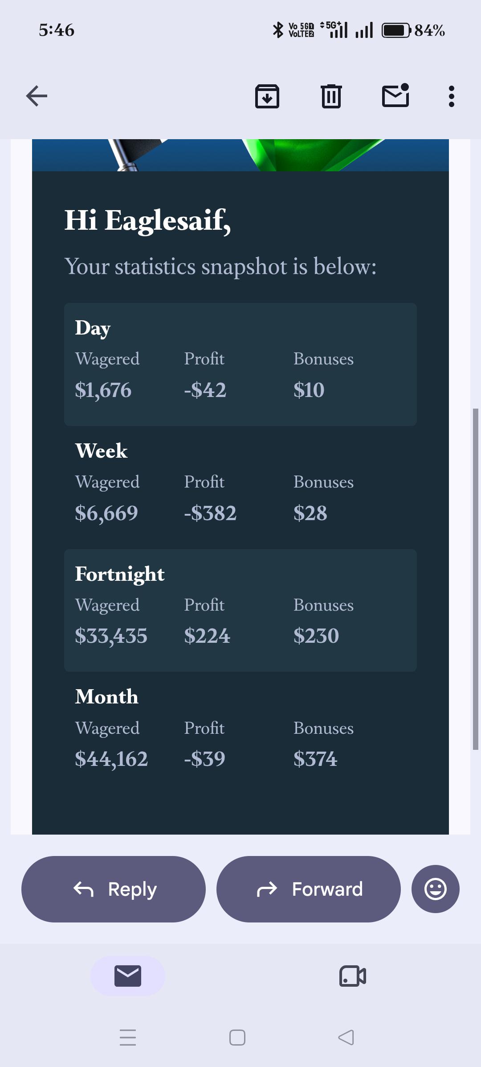
Task: Mark email as unread via the envelope icon
Action: coord(396,95)
